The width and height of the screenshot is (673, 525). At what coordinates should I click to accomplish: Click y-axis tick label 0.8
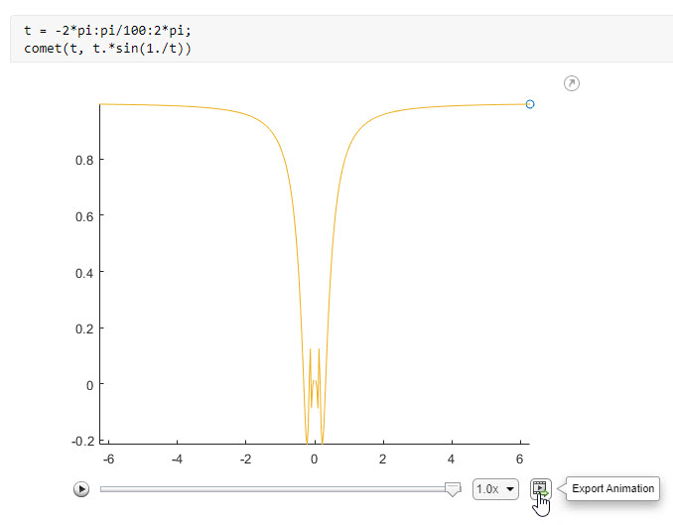click(x=84, y=161)
